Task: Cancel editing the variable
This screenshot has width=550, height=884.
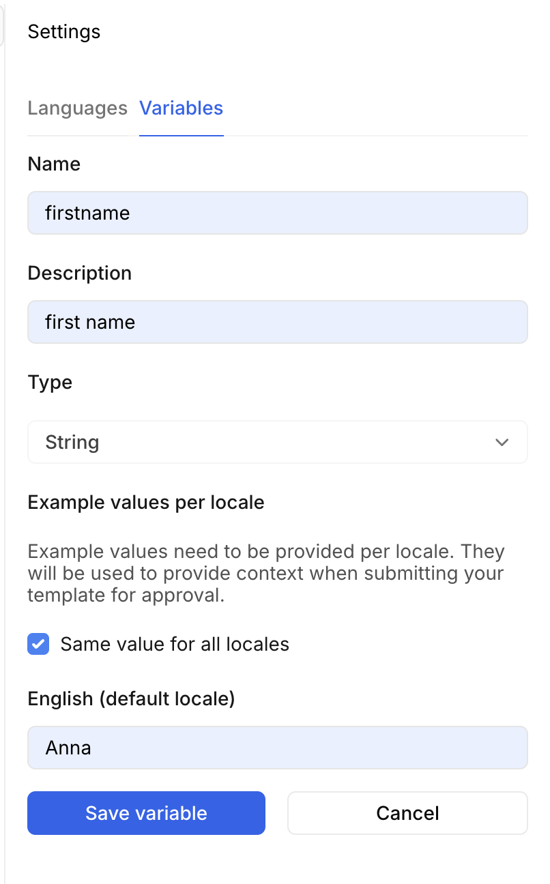Action: [x=407, y=813]
